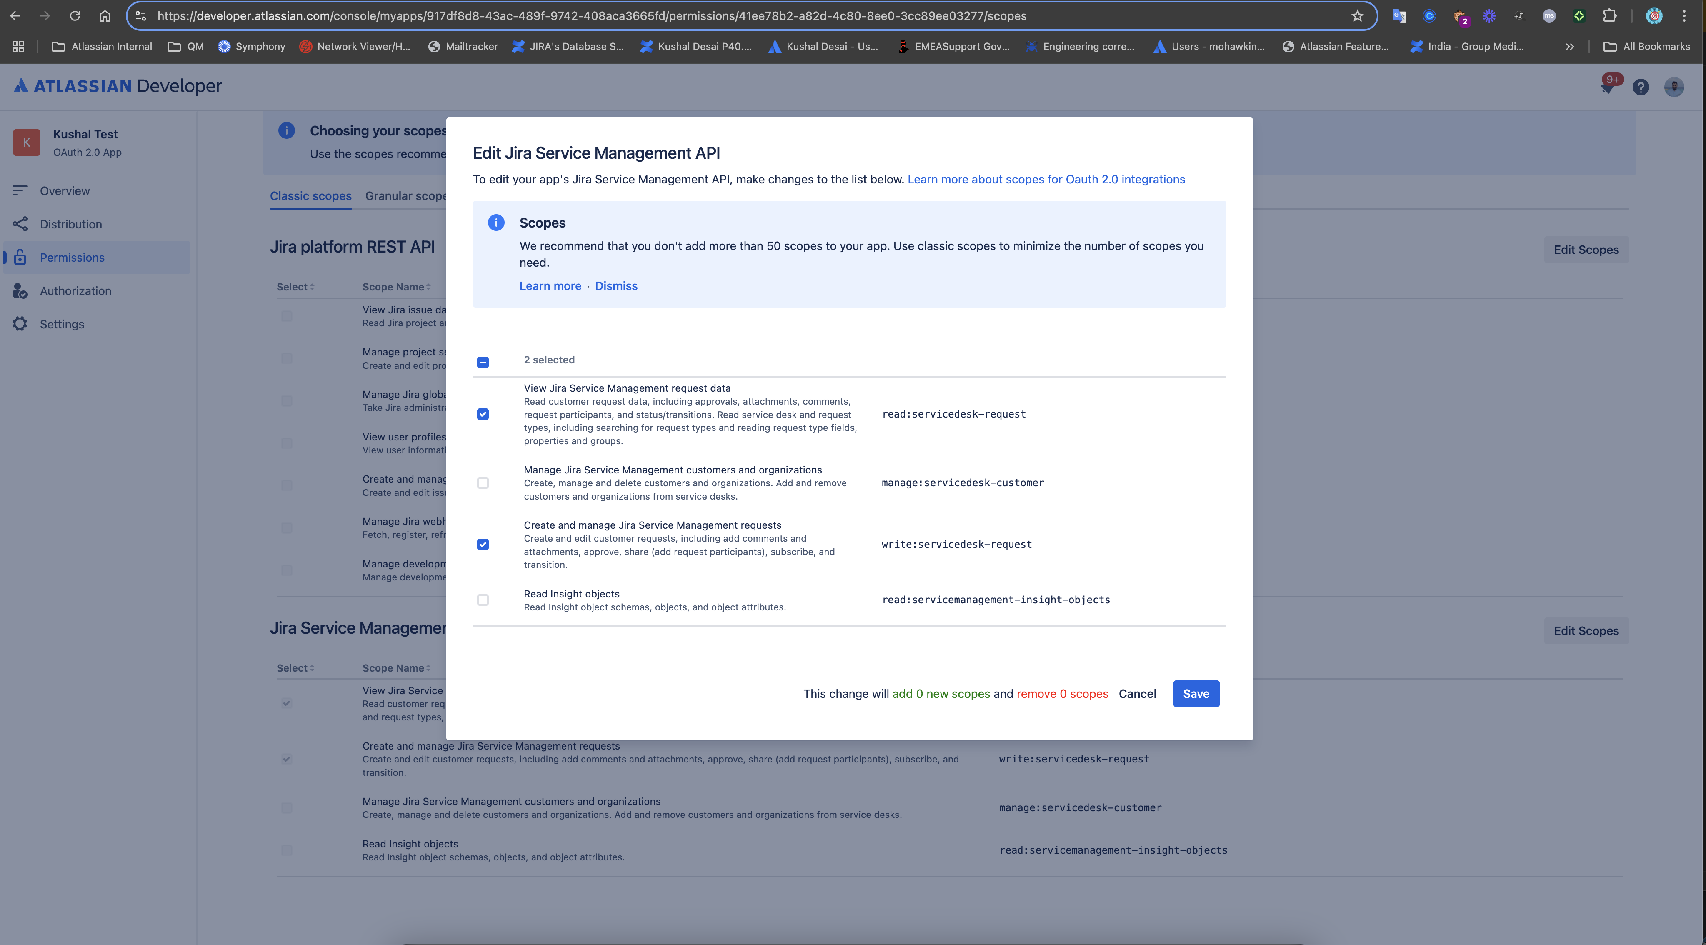Screen dimensions: 1706x945
Task: Toggle the select-all checkbox beside 2 selected
Action: pyautogui.click(x=483, y=362)
